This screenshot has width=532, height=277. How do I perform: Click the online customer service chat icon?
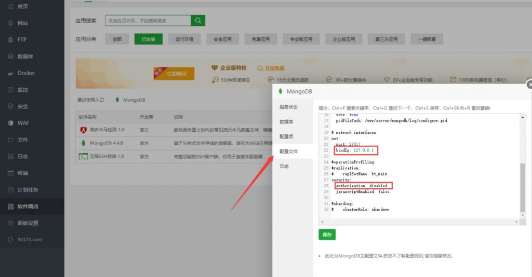[x=260, y=68]
